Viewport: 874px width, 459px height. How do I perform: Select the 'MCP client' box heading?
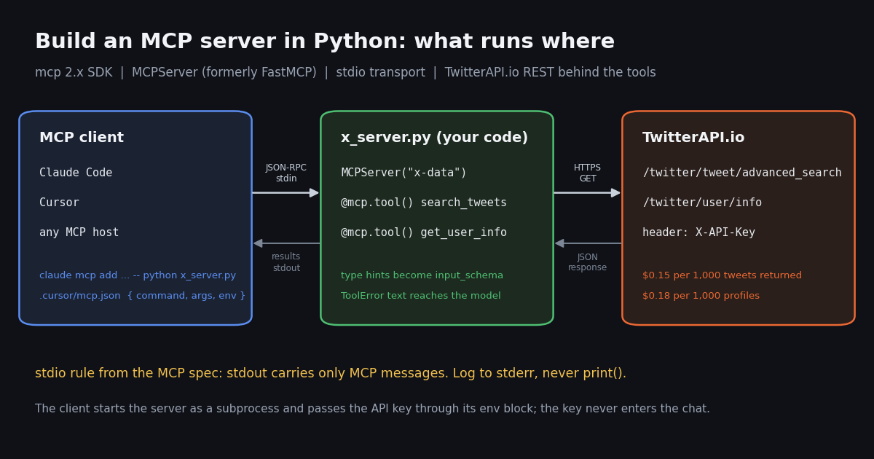[82, 138]
